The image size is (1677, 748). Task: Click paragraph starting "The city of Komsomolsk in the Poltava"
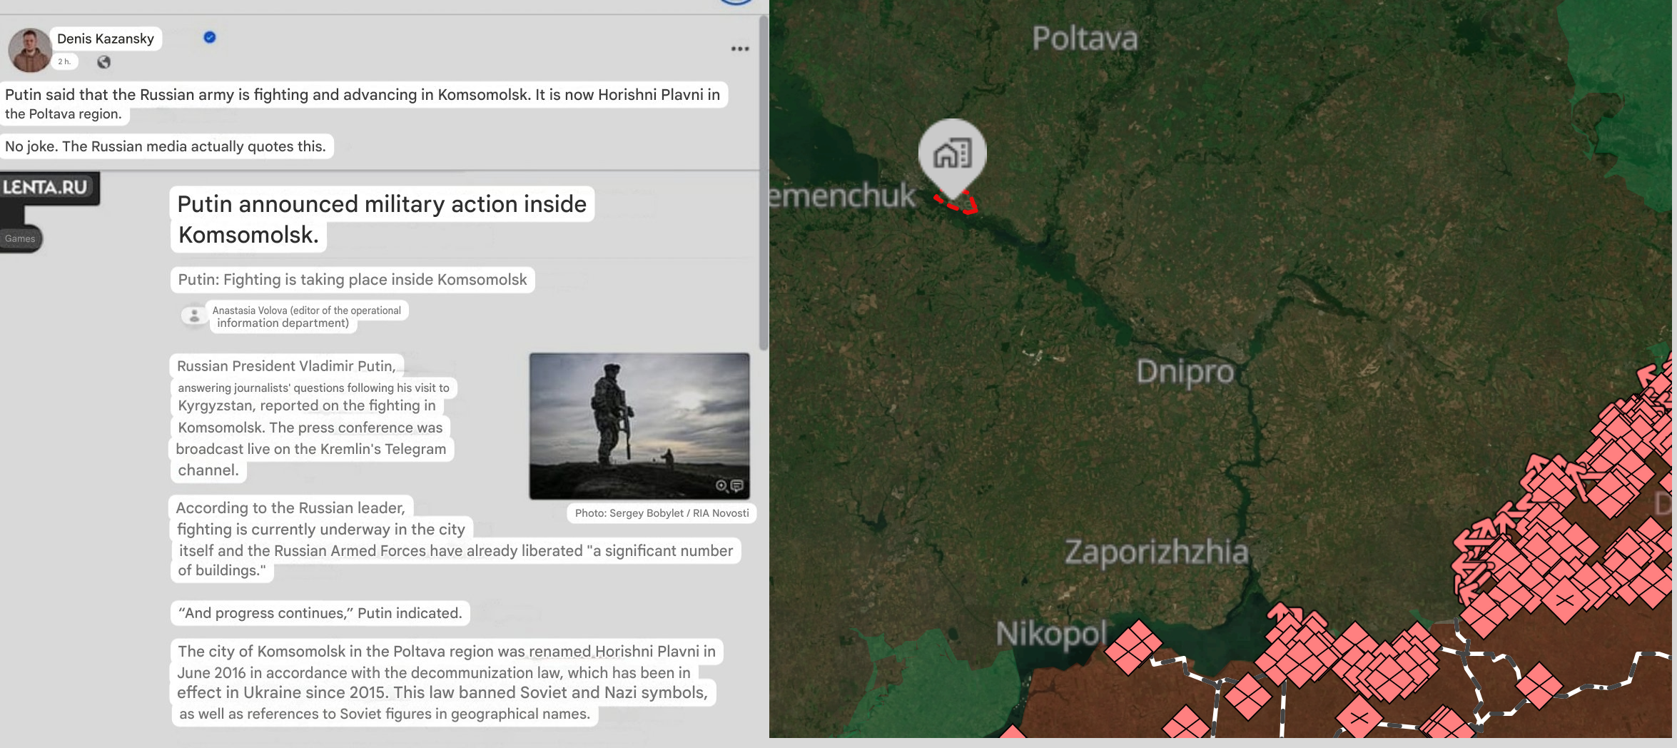(446, 682)
